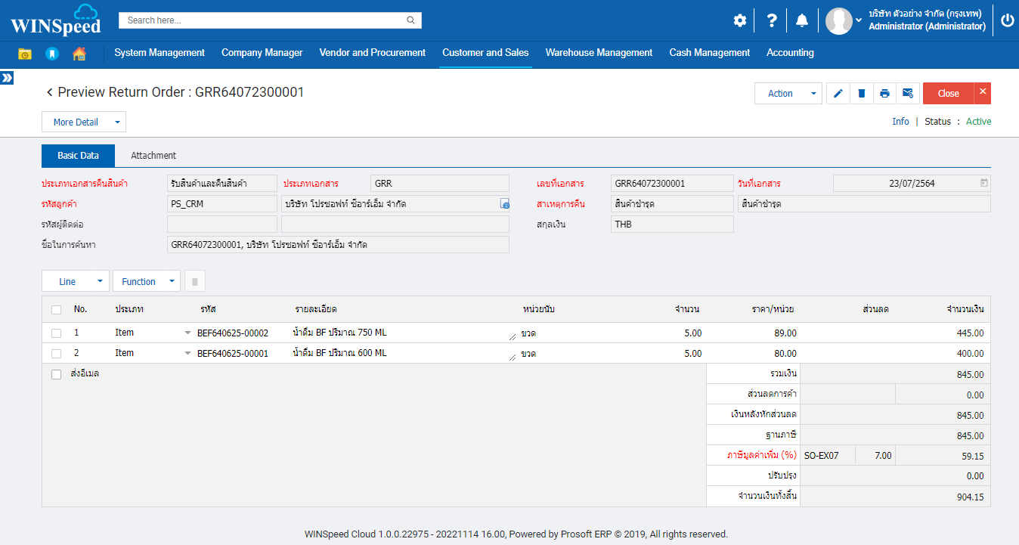Delete the document with trash icon

pyautogui.click(x=861, y=93)
